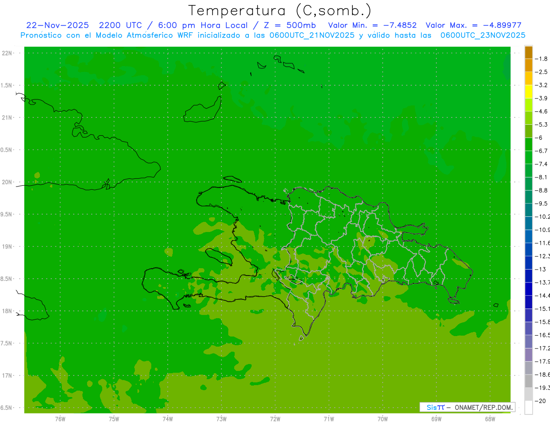Screen dimensions: 550x425
Task: Click the green swatch between -6 and -6.7
Action: (x=528, y=144)
